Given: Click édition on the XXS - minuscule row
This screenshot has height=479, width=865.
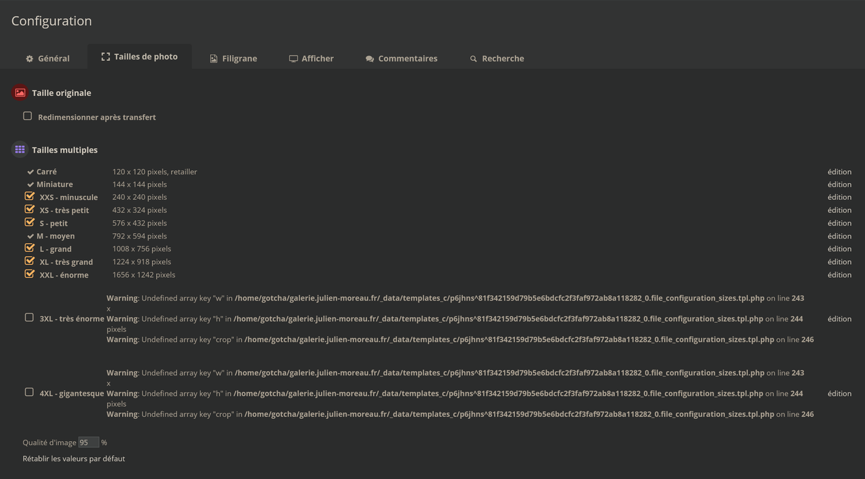Looking at the screenshot, I should coord(839,197).
